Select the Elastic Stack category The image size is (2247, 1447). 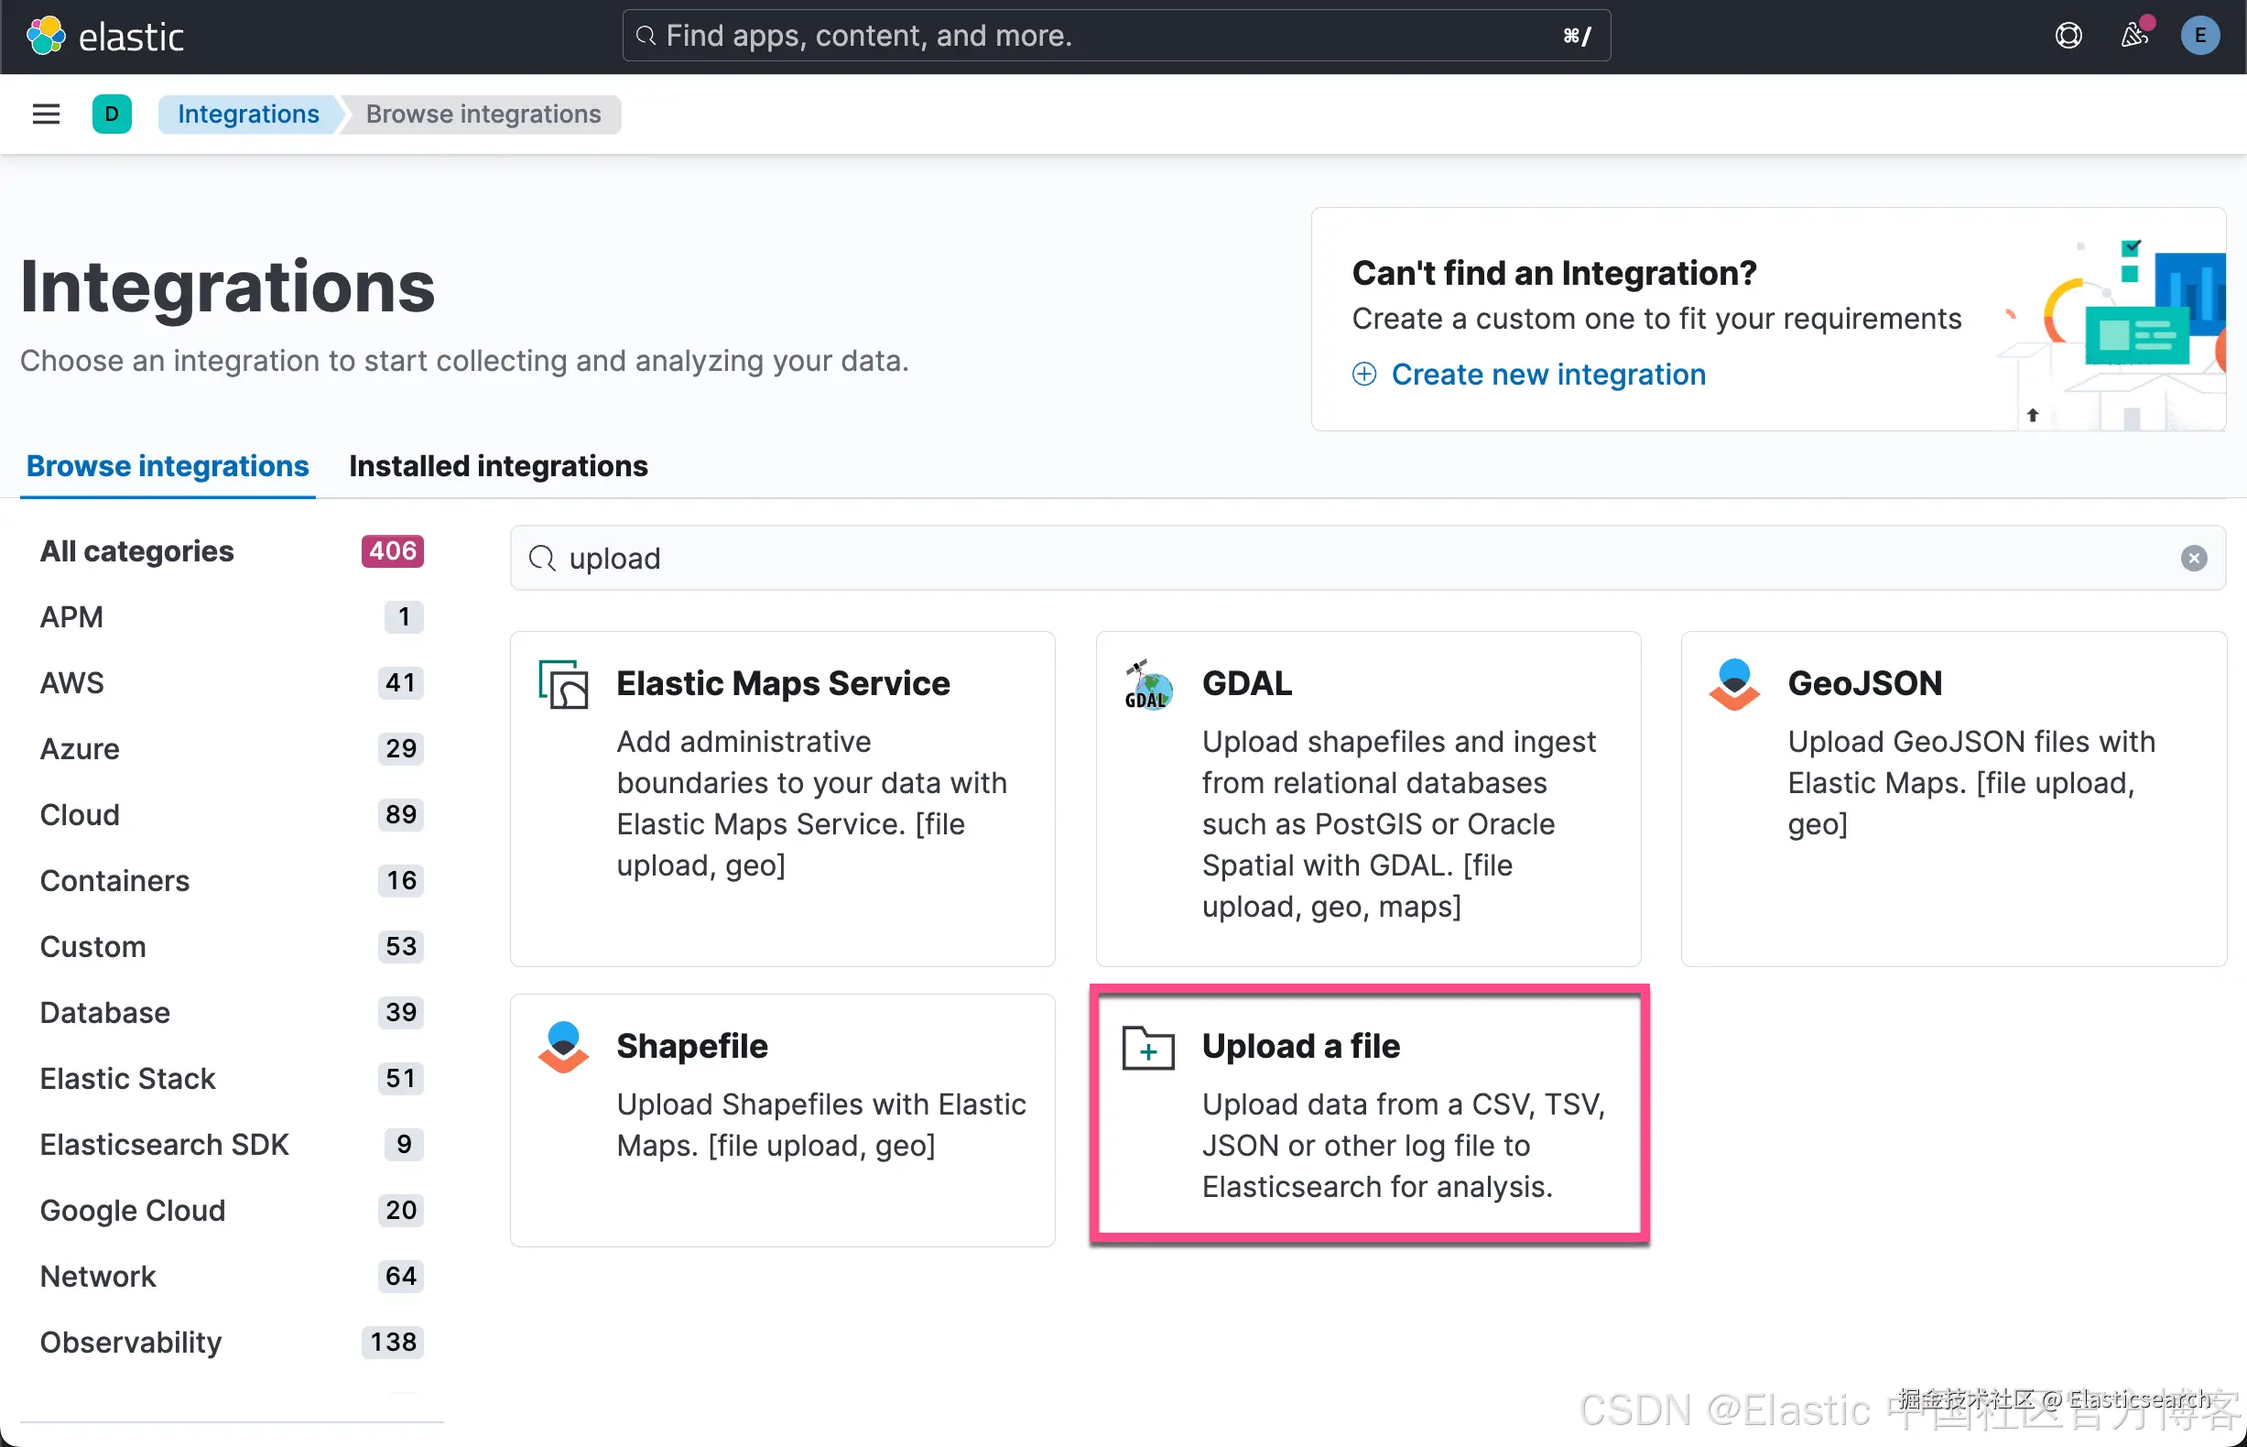tap(128, 1078)
